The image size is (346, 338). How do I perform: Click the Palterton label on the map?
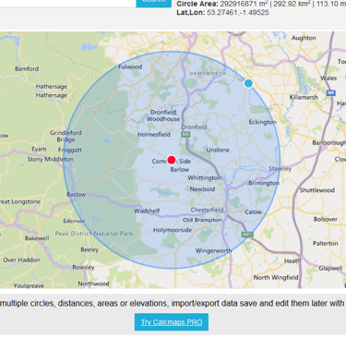click(x=326, y=243)
